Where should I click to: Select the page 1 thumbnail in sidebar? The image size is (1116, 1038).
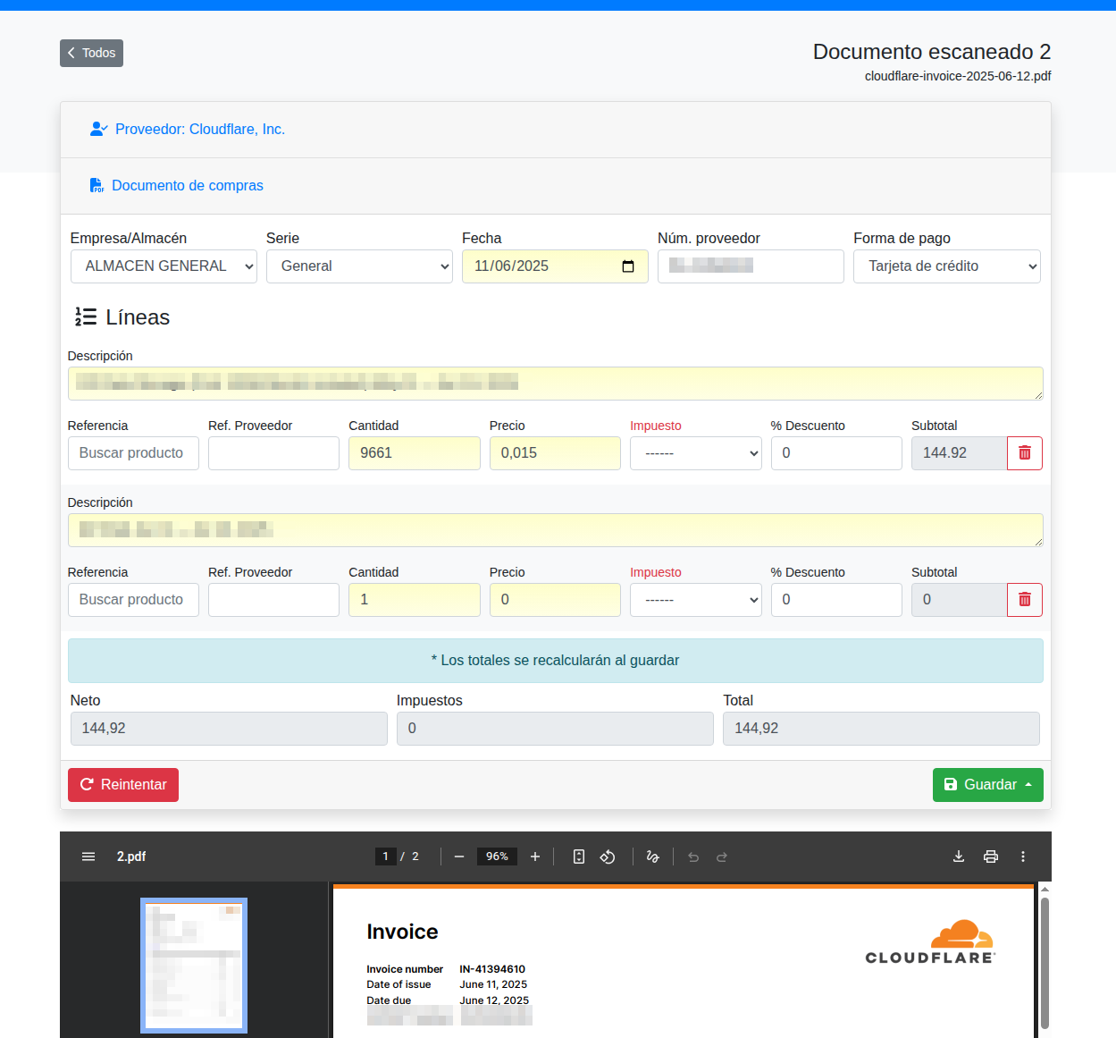pyautogui.click(x=194, y=965)
